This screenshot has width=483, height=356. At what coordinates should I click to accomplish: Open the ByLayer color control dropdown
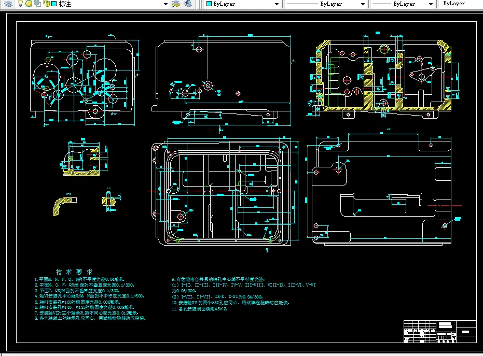click(x=277, y=4)
